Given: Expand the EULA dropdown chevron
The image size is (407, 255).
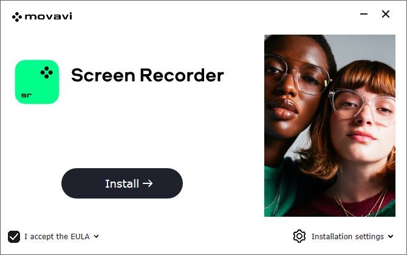Looking at the screenshot, I should [x=97, y=236].
